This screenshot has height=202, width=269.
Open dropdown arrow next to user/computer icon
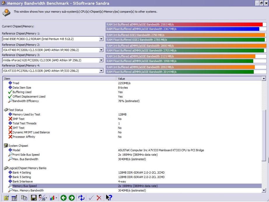tap(46, 198)
